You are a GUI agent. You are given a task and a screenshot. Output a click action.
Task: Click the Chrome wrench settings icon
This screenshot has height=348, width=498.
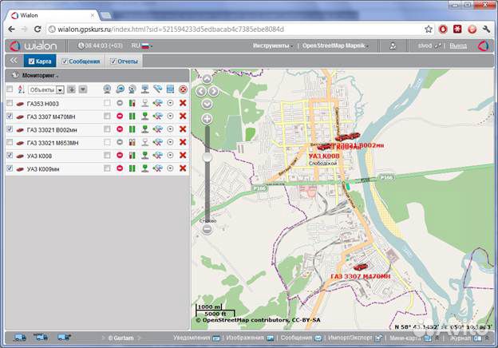pos(486,29)
